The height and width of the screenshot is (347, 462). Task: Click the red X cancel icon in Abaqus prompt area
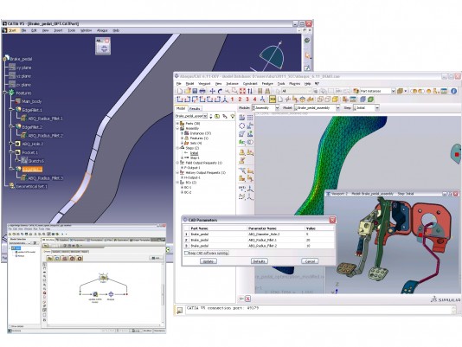pyautogui.click(x=248, y=299)
